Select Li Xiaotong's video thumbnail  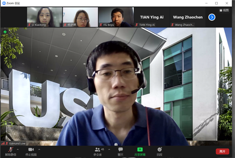[x=44, y=17]
